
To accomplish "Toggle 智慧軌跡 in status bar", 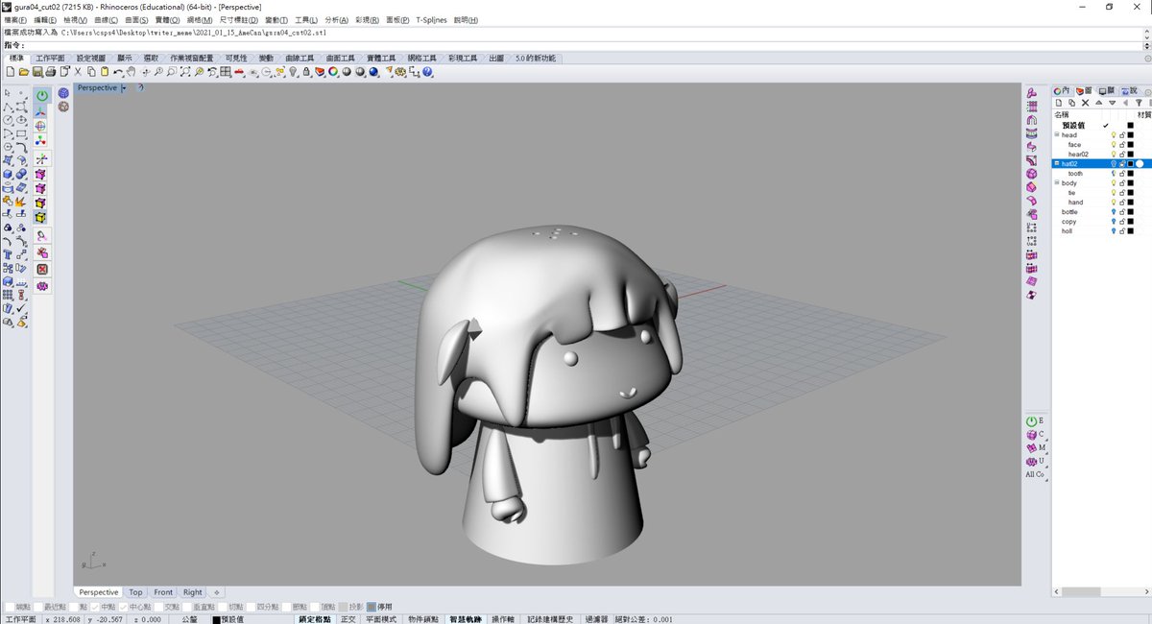I will click(466, 619).
